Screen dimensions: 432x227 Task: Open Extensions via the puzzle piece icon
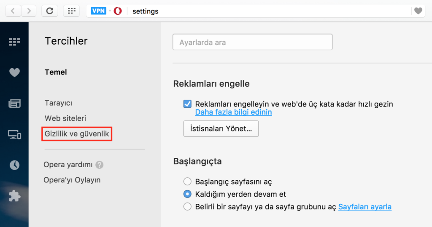[14, 196]
